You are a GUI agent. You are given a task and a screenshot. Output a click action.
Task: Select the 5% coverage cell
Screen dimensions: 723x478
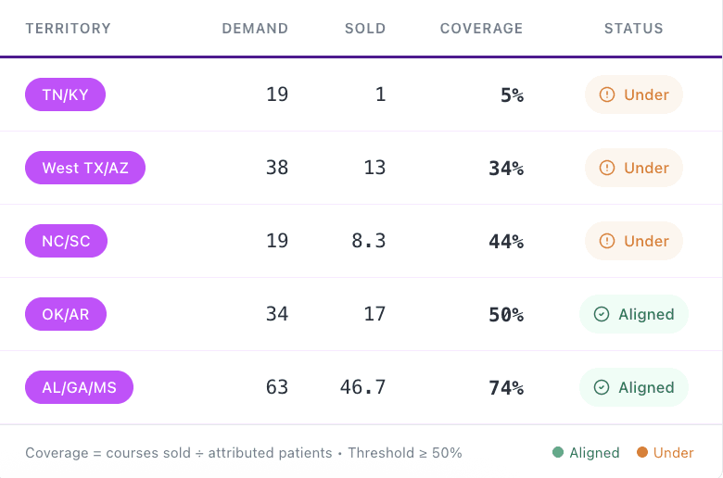(x=512, y=94)
